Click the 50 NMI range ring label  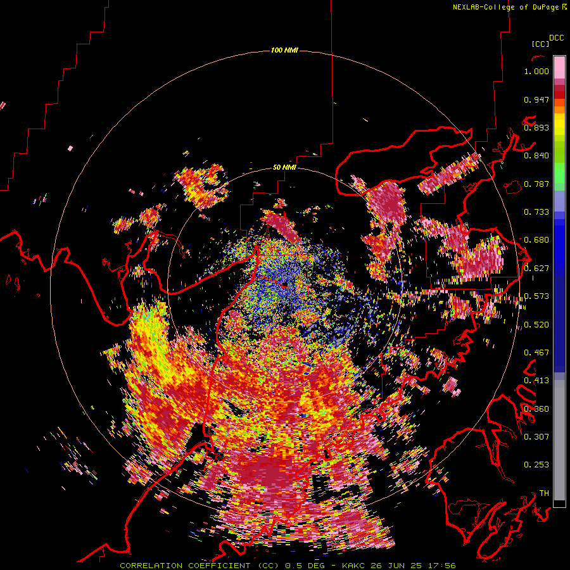284,167
